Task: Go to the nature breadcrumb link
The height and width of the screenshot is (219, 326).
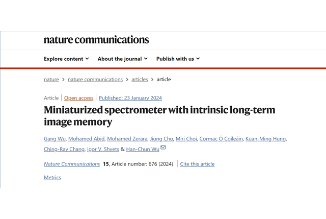Action: (x=51, y=79)
